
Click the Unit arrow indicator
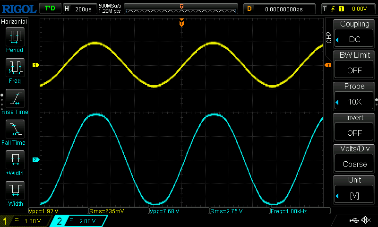click(337, 196)
